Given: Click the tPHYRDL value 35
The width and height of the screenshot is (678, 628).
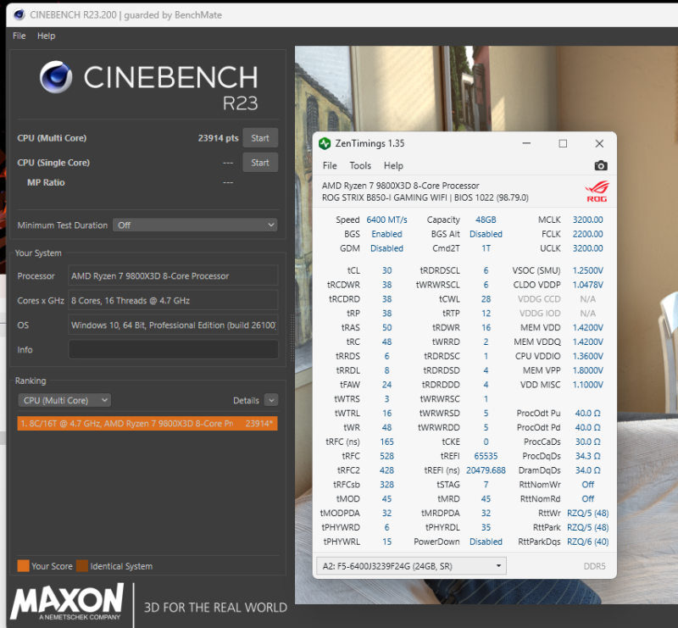Looking at the screenshot, I should (x=486, y=527).
